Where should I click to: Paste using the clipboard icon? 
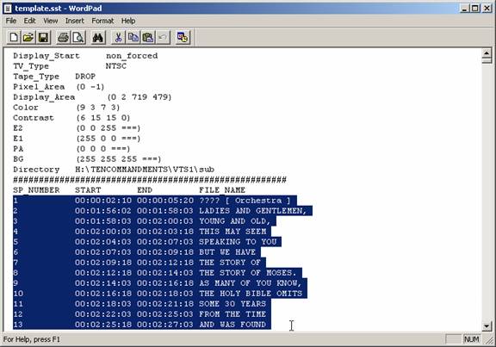(x=148, y=37)
